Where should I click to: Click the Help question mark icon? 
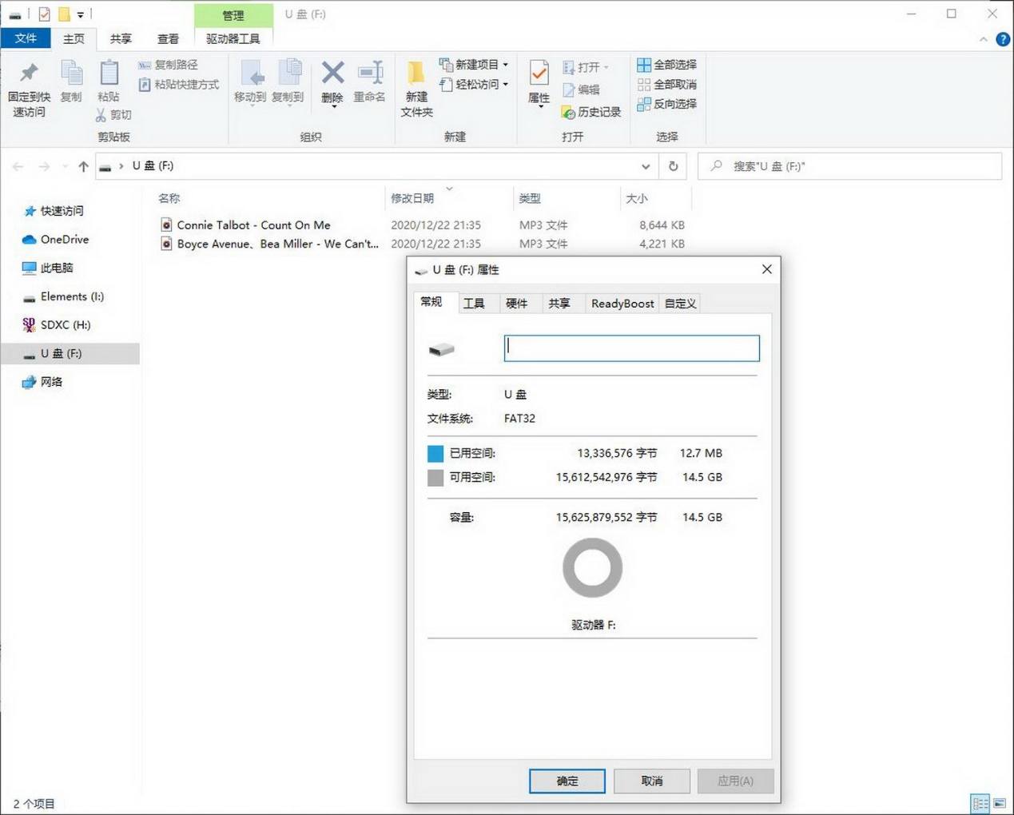pos(1003,39)
